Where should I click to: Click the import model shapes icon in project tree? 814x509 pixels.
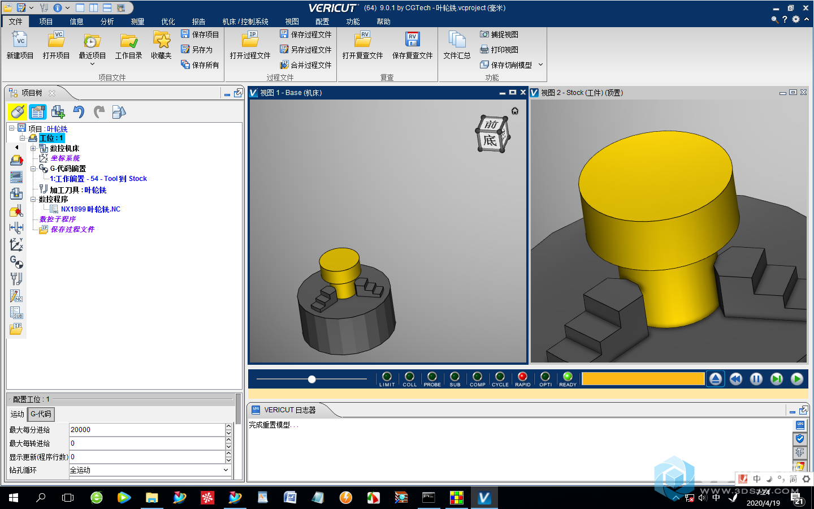tap(119, 112)
